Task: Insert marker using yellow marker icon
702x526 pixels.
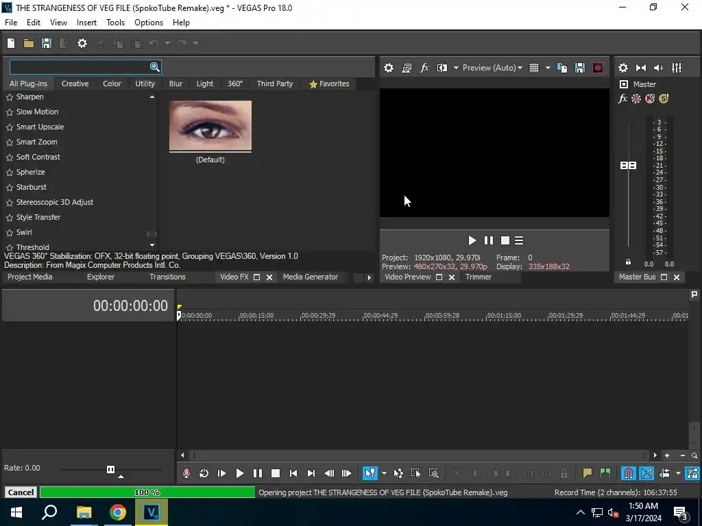Action: click(x=587, y=473)
